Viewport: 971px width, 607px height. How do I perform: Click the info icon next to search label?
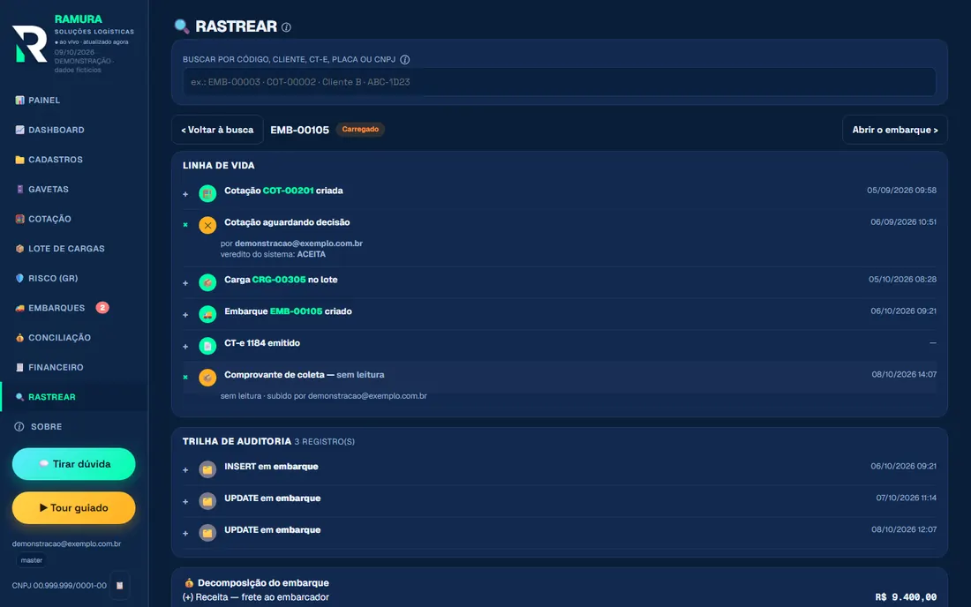point(404,59)
